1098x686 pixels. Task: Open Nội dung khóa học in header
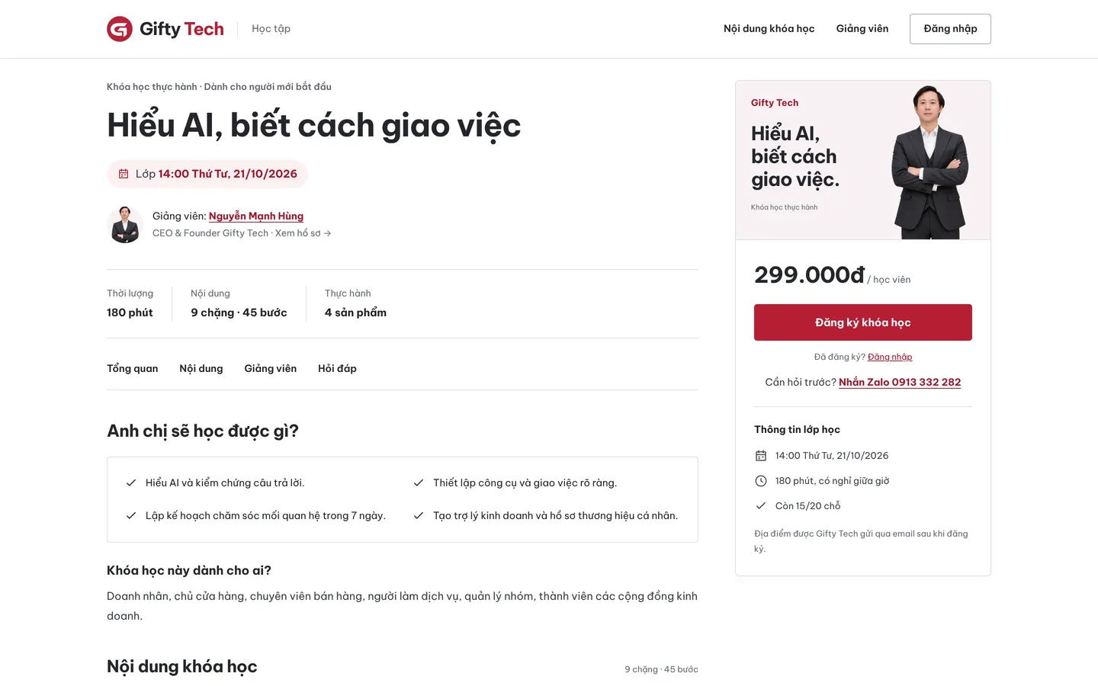tap(769, 29)
